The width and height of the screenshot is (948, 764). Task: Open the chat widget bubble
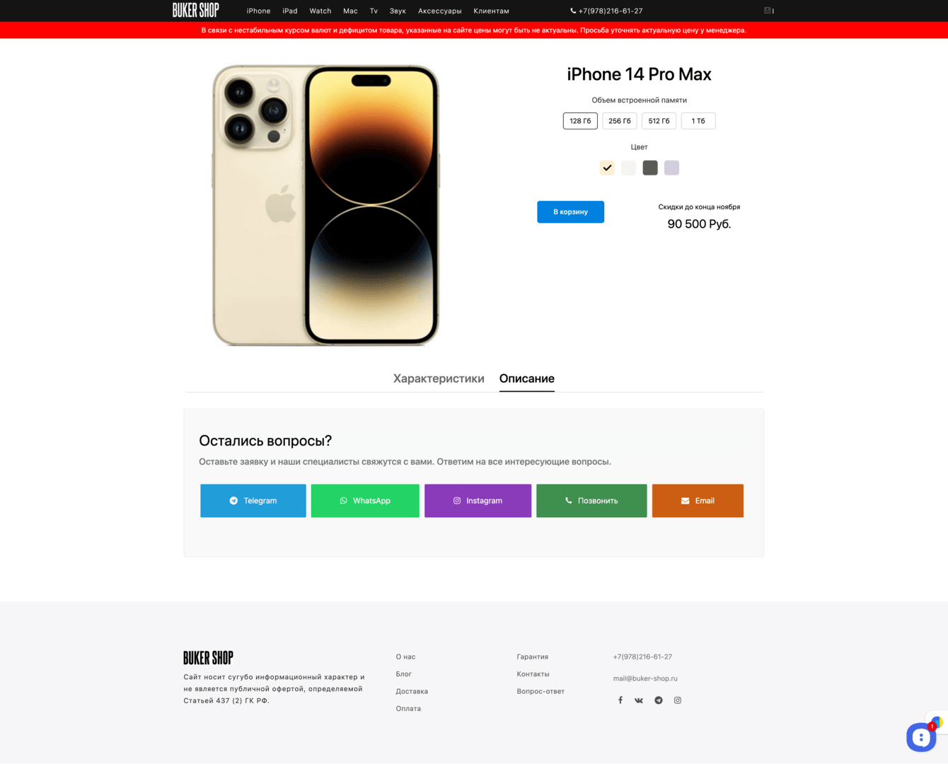pos(921,737)
